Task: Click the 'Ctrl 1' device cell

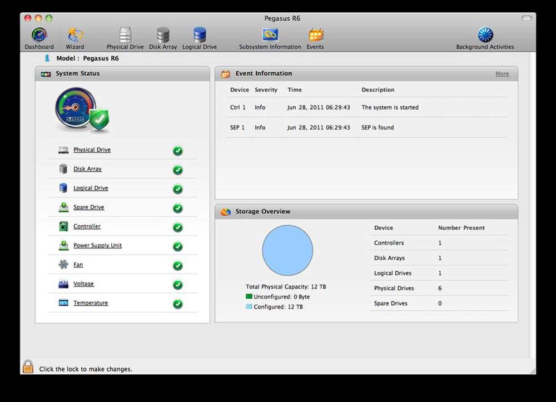Action: [237, 107]
